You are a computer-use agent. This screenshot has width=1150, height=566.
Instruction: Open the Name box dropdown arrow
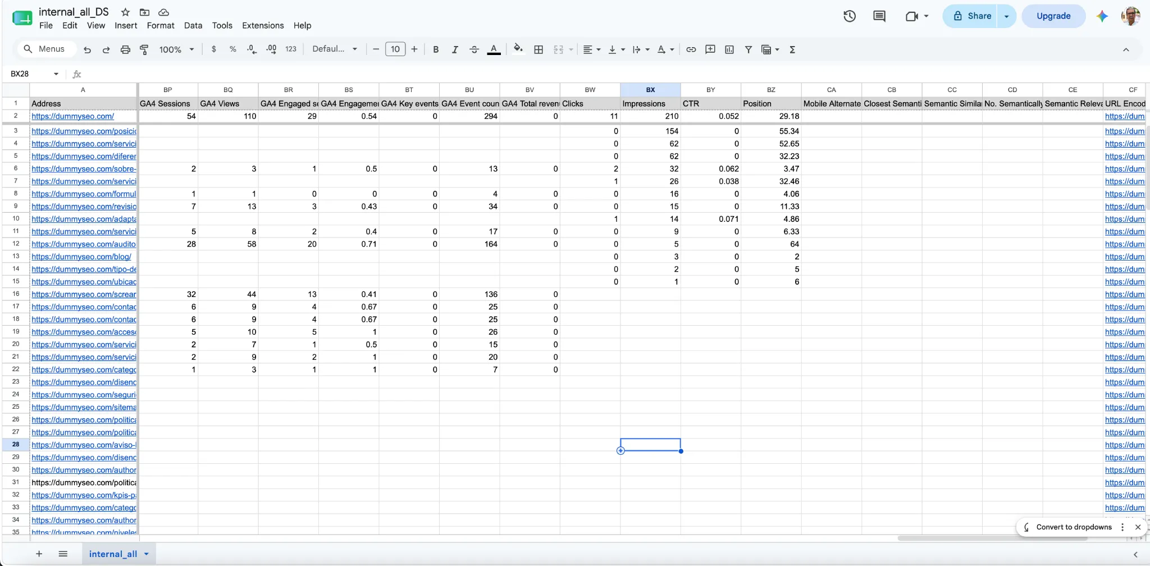[56, 74]
